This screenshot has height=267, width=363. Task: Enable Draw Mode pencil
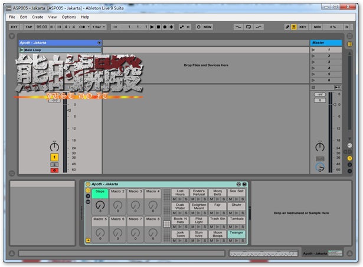coord(287,27)
